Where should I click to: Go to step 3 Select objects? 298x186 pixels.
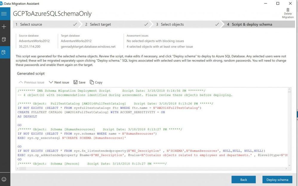pyautogui.click(x=188, y=24)
